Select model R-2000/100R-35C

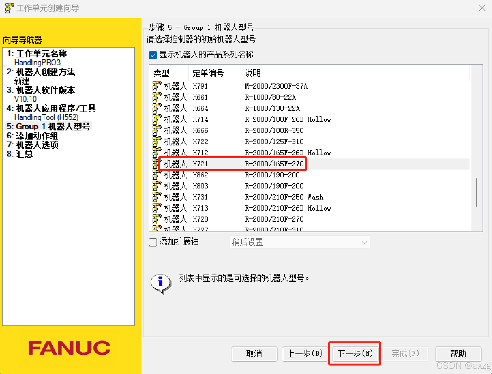tap(274, 130)
